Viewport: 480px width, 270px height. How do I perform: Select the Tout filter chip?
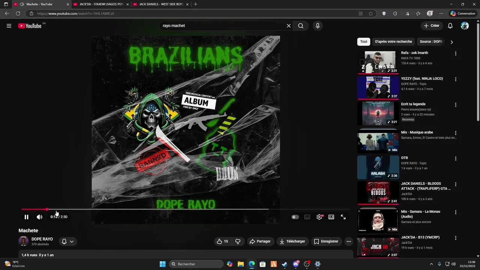pyautogui.click(x=364, y=42)
